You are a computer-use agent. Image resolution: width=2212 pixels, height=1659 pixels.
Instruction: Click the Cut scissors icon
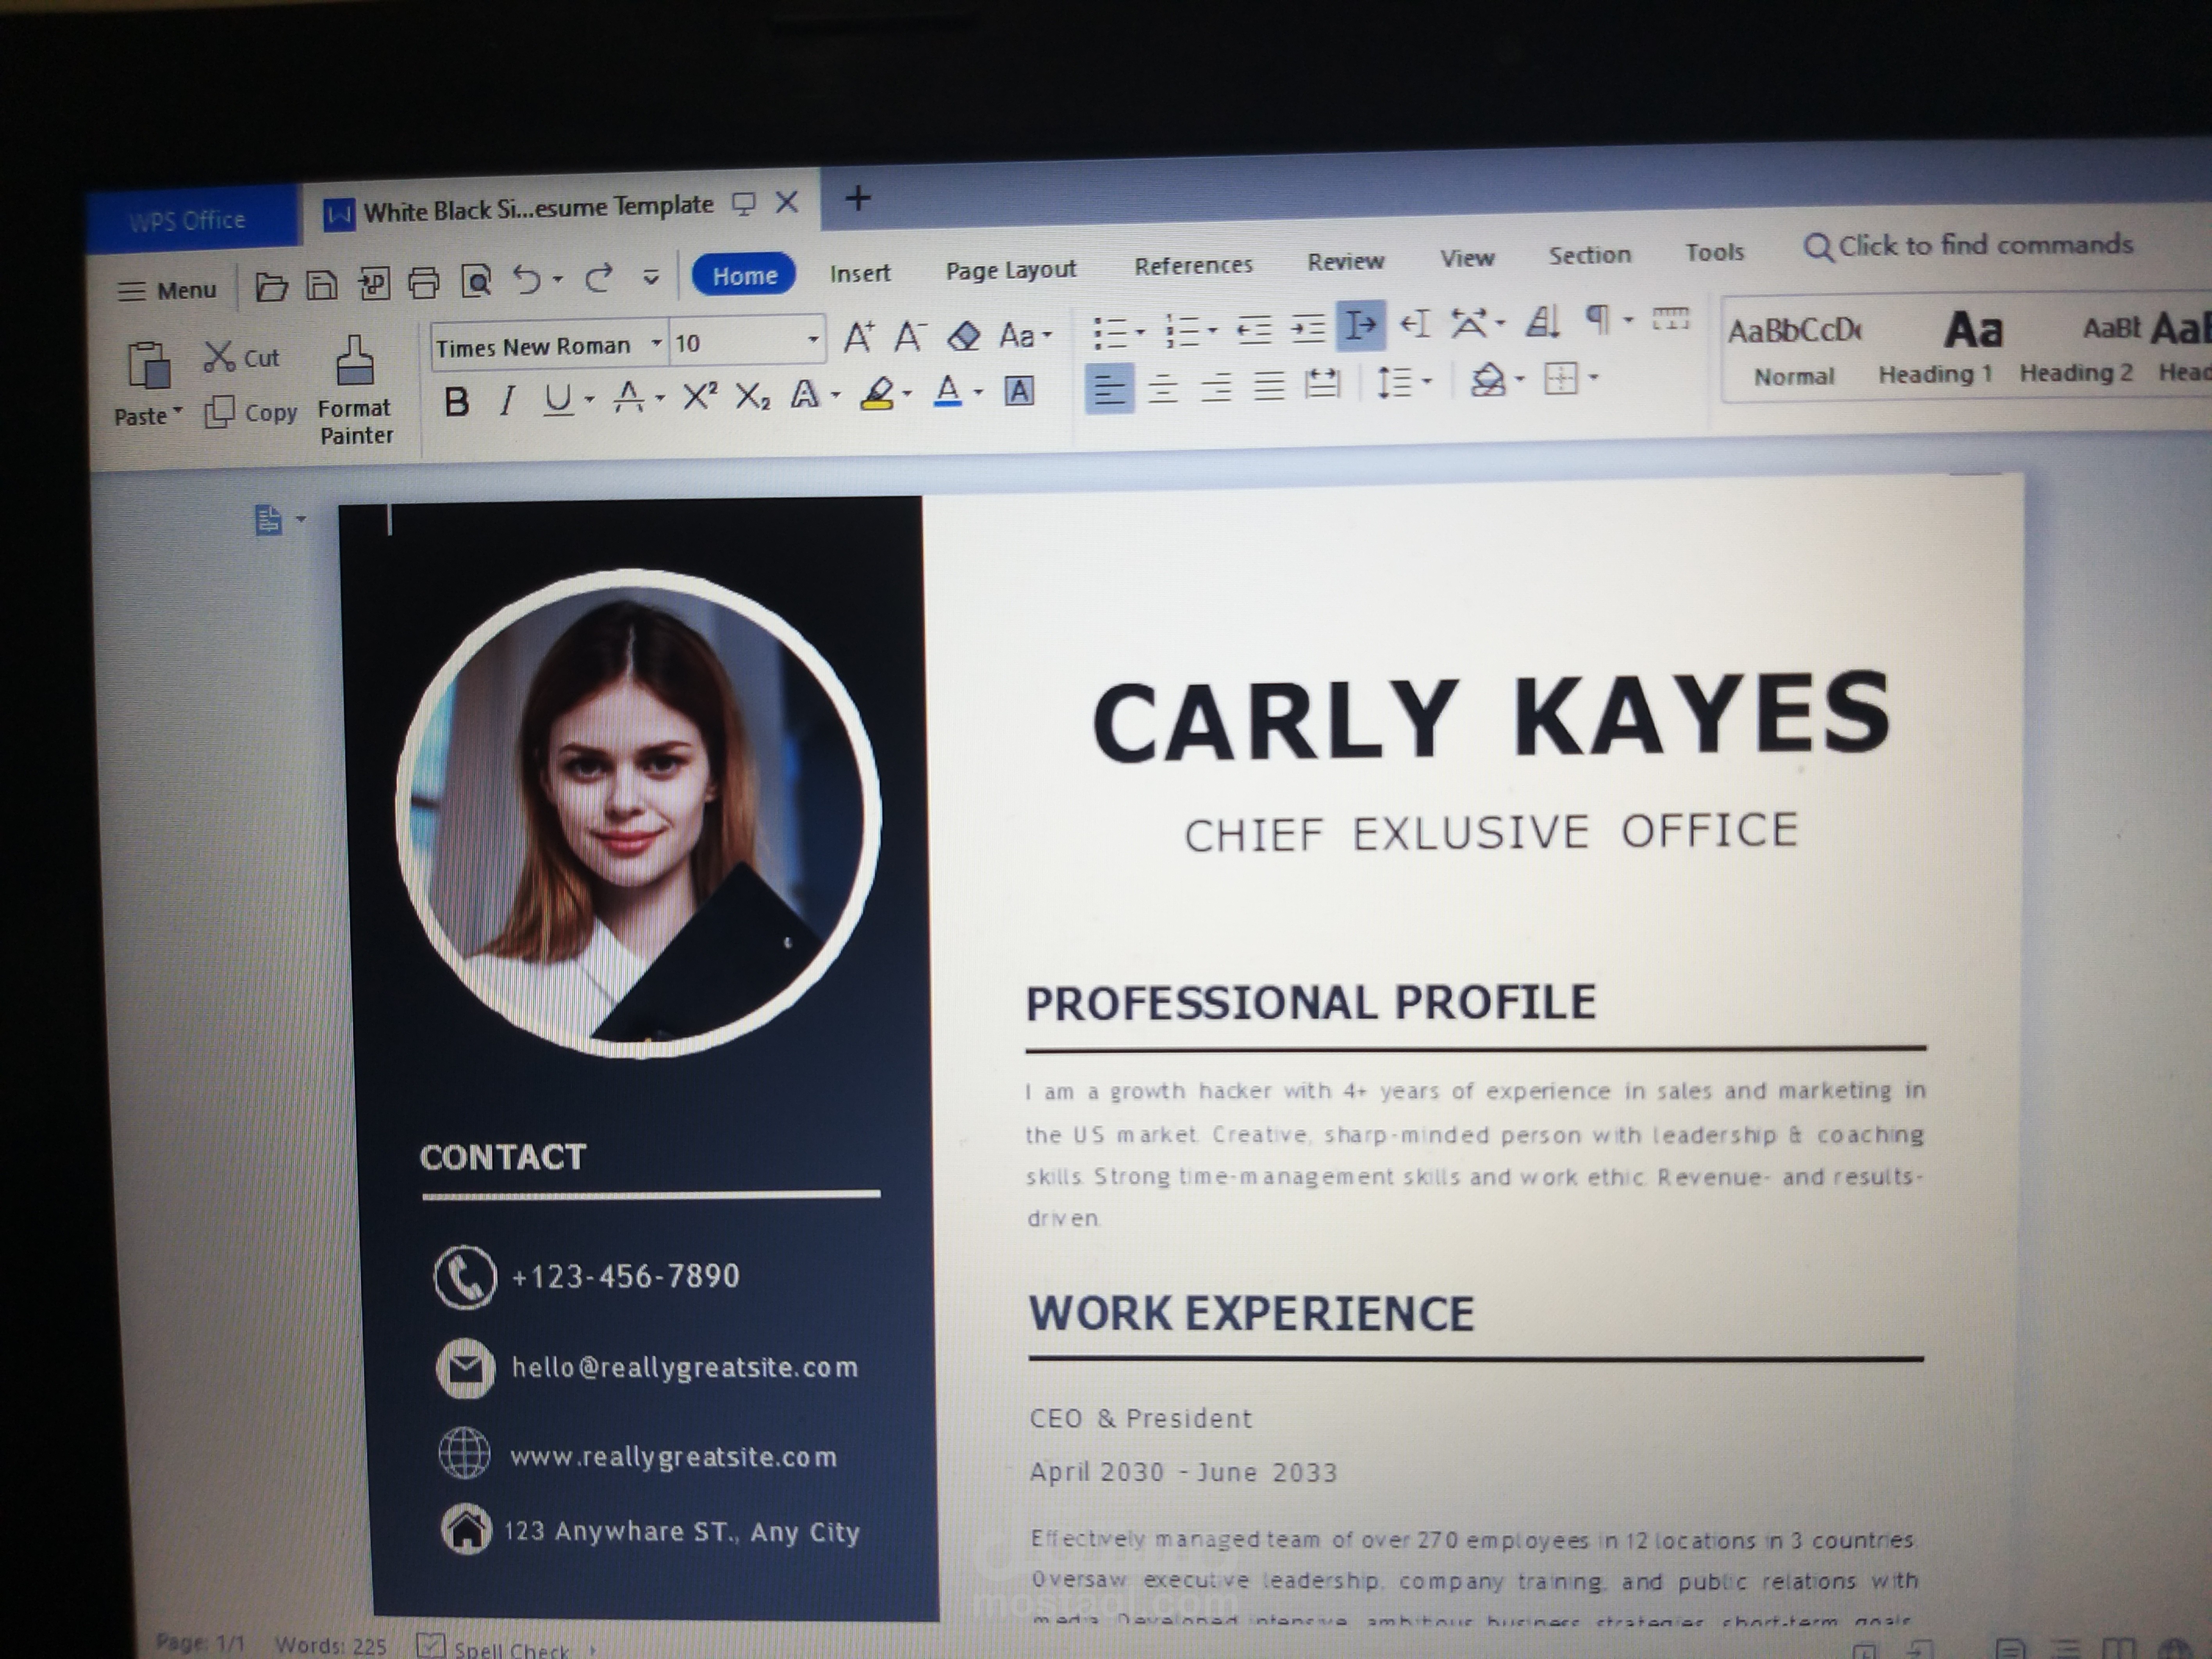[219, 357]
